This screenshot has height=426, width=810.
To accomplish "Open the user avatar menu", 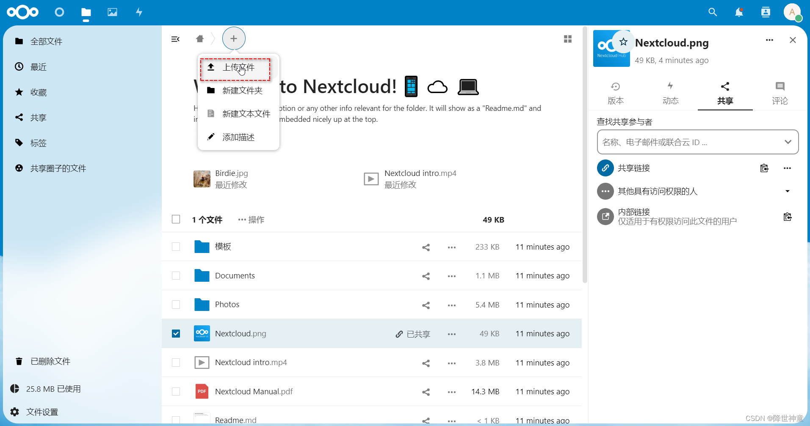I will click(792, 12).
